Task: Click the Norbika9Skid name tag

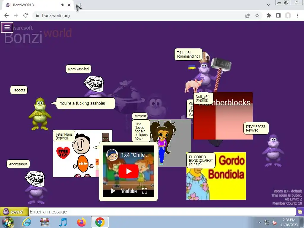Action: pyautogui.click(x=78, y=69)
